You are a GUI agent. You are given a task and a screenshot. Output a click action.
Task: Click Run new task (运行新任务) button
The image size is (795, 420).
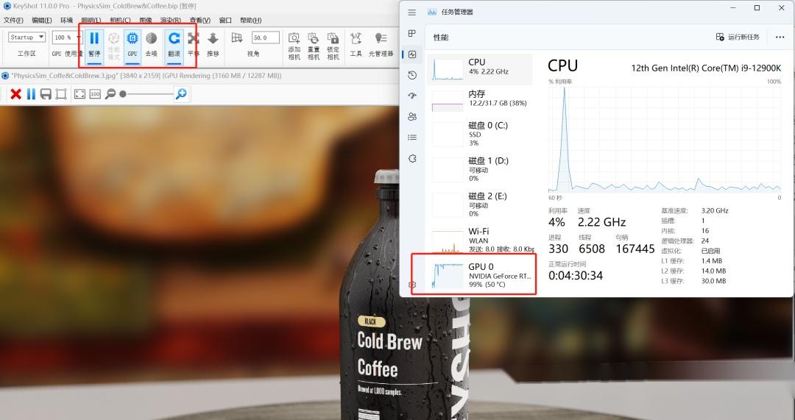tap(738, 37)
